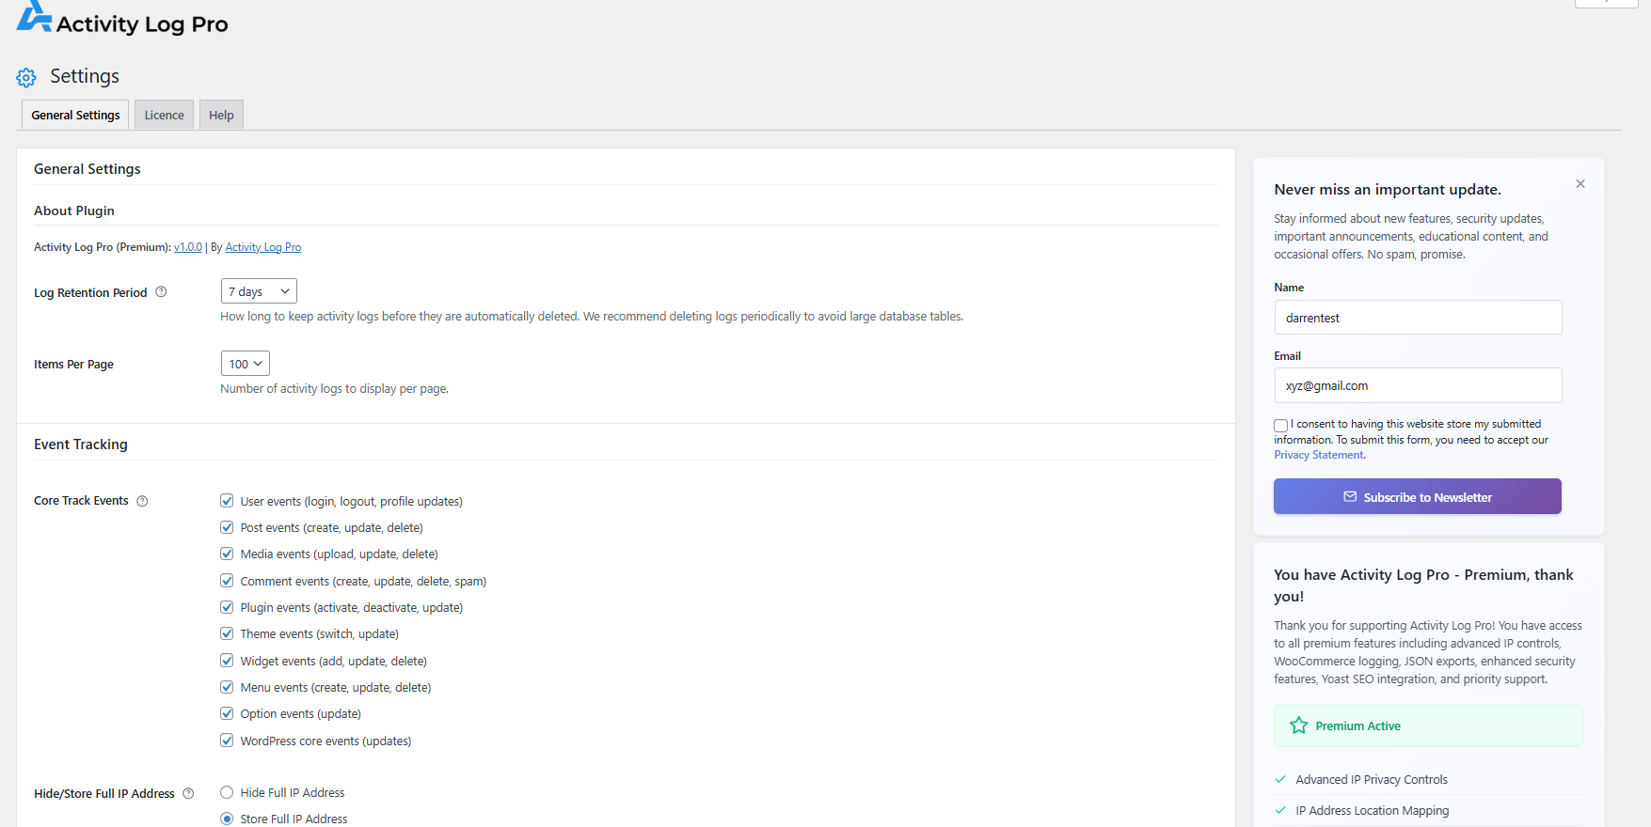
Task: Select Hide Full IP Address option
Action: coord(227,792)
